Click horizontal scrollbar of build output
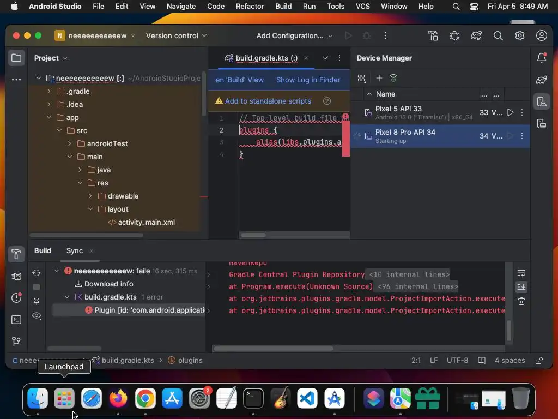The width and height of the screenshot is (558, 419). click(x=274, y=348)
